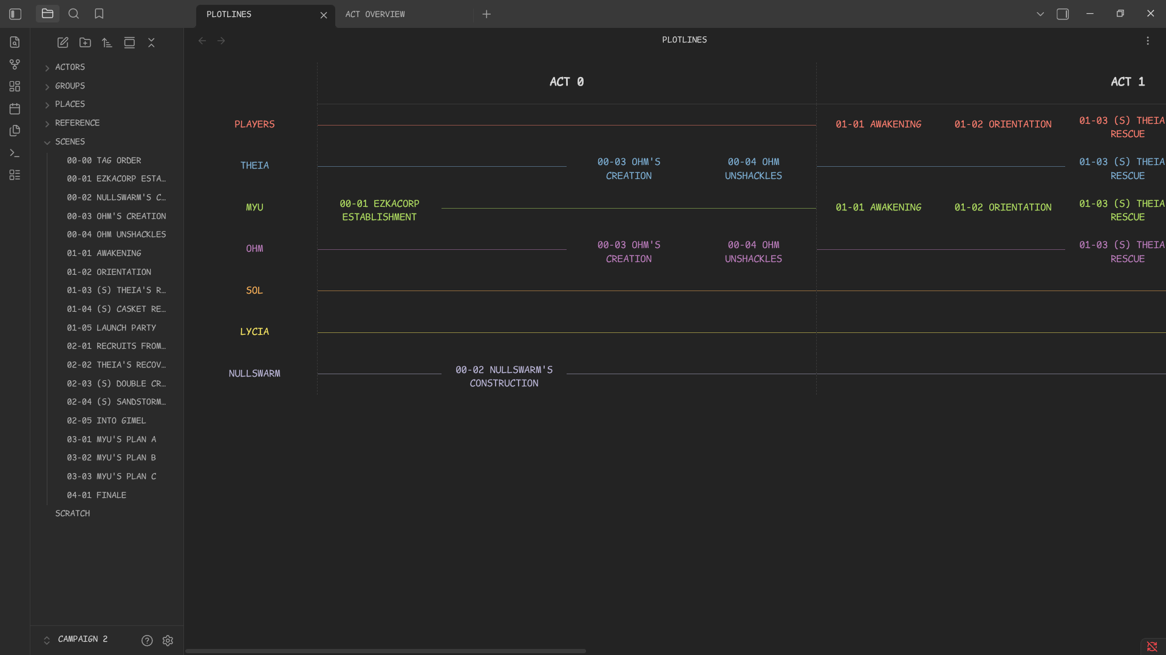The image size is (1166, 655).
Task: Create a new note icon
Action: pyautogui.click(x=63, y=42)
